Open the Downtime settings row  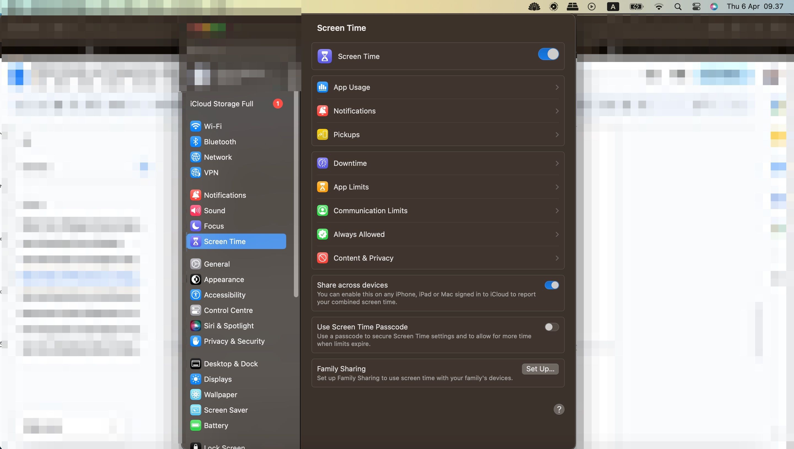coord(438,163)
